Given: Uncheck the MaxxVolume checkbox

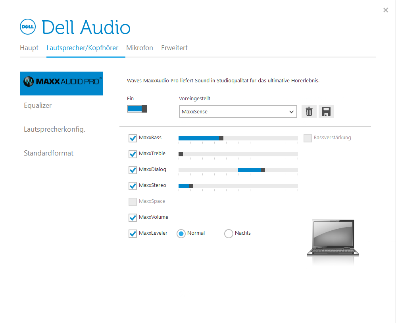Looking at the screenshot, I should coord(133,218).
